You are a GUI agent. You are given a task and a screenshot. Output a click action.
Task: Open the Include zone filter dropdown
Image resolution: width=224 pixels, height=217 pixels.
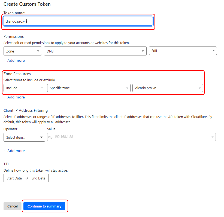point(24,88)
